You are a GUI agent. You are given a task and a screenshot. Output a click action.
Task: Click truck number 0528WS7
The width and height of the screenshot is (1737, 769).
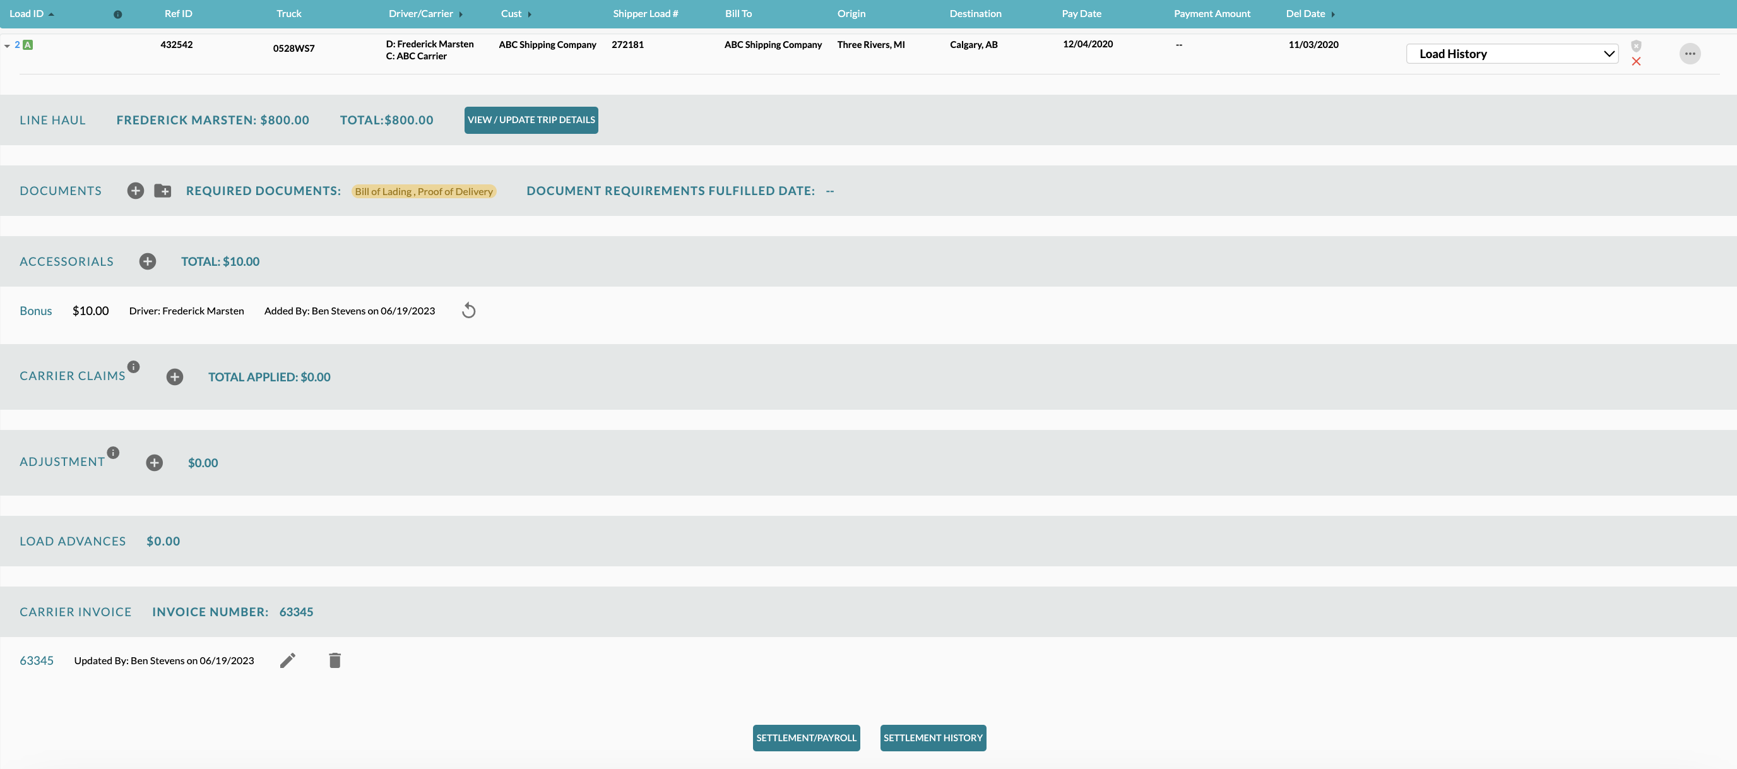[293, 49]
